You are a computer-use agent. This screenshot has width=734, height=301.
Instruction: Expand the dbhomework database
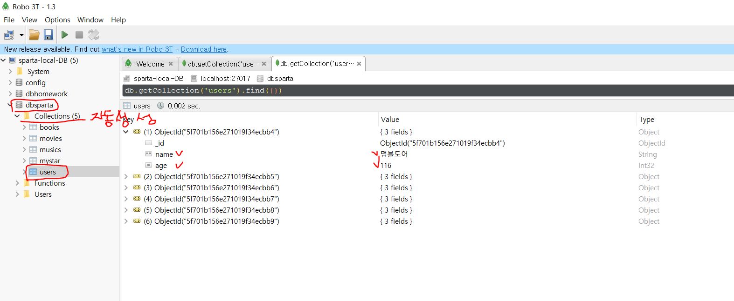pos(10,94)
